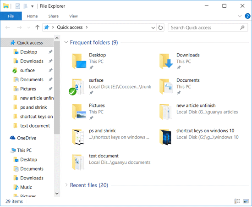Refresh the Quick access view
This screenshot has height=207, width=252.
click(160, 28)
